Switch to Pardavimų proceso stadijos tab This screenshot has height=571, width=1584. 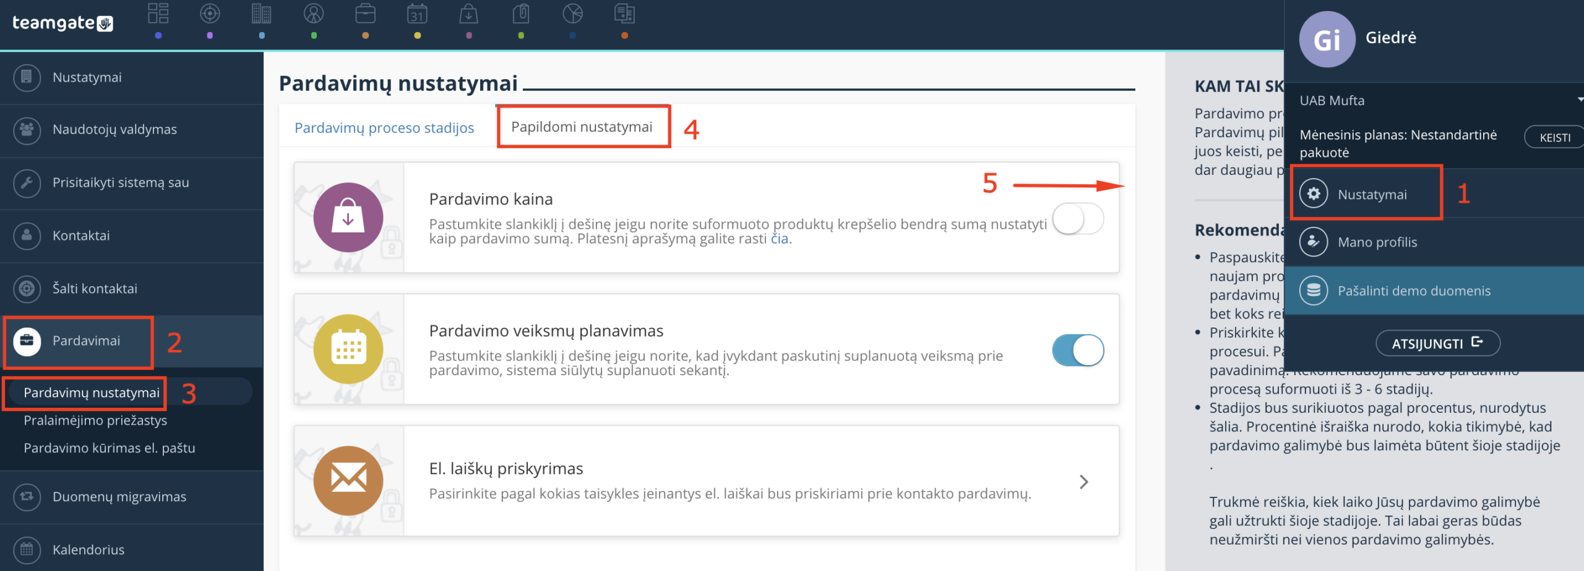(x=384, y=128)
